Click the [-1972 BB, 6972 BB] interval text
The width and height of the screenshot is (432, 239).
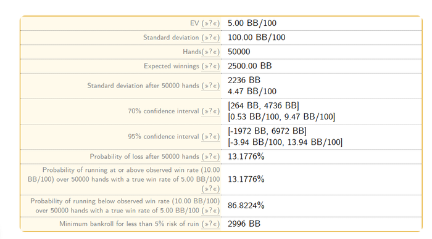tap(267, 131)
